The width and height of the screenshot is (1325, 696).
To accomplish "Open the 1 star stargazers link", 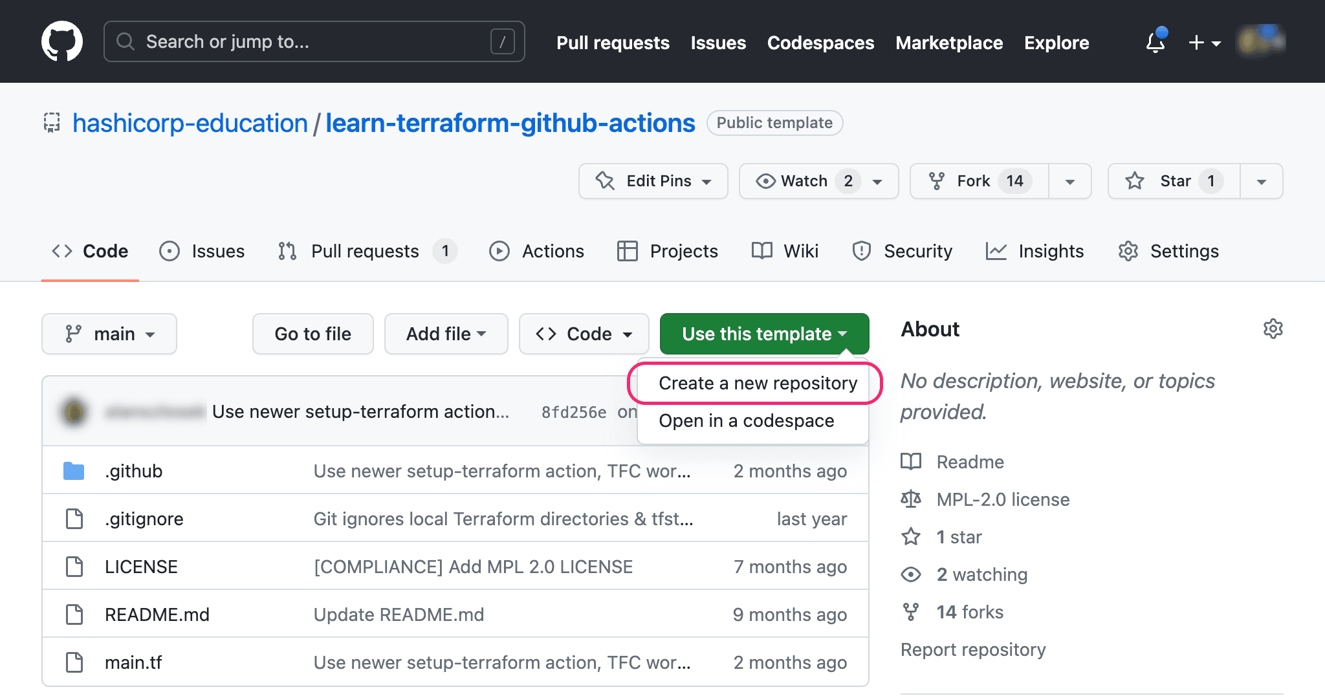I will coord(941,537).
